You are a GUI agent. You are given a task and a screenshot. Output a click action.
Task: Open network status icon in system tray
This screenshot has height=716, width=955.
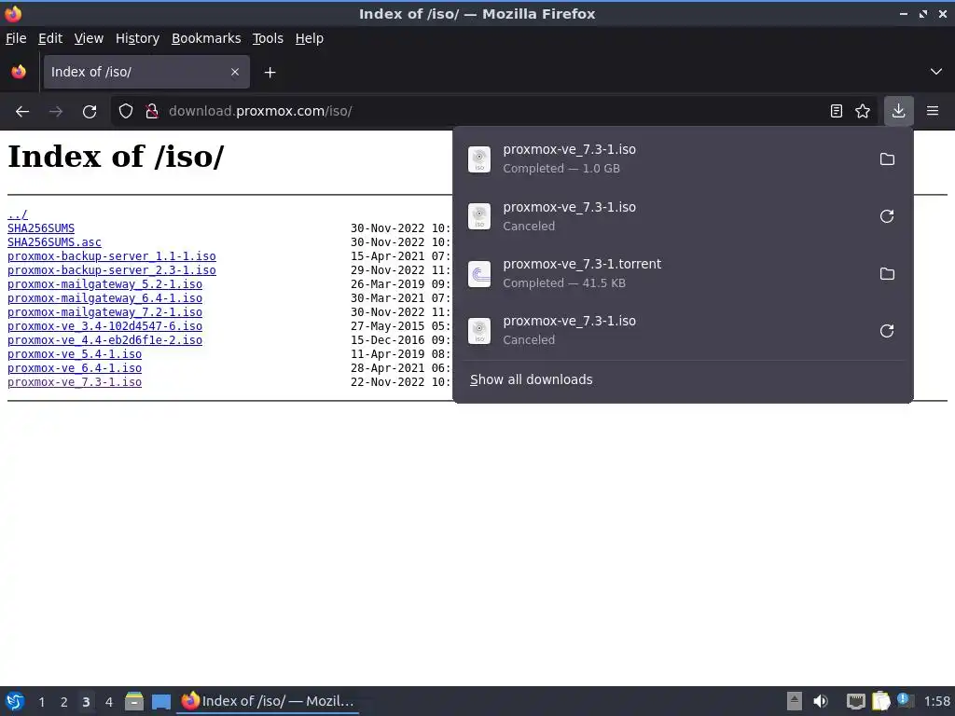(855, 701)
